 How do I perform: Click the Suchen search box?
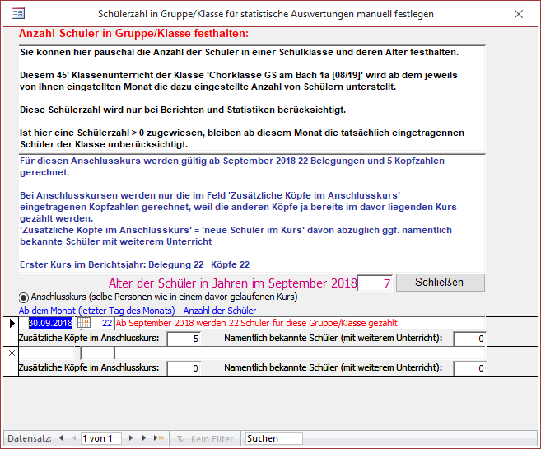pyautogui.click(x=273, y=439)
